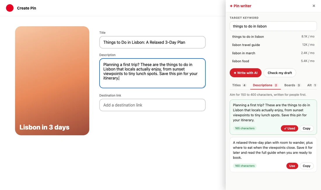
Task: Click the 8.1K / mo search volume
Action: (x=308, y=37)
